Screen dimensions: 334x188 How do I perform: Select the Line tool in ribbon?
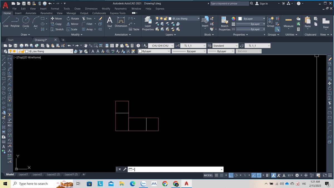6,22
